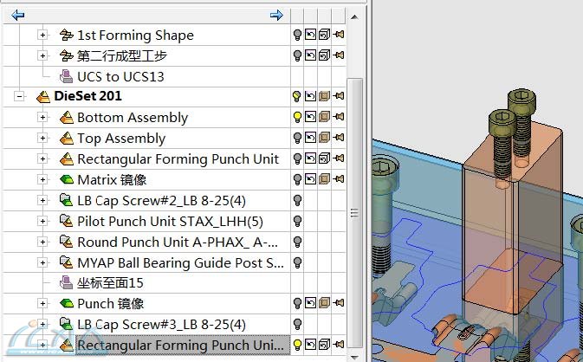
Task: Show or hide DieSet 201 via its bulb
Action: tap(297, 97)
